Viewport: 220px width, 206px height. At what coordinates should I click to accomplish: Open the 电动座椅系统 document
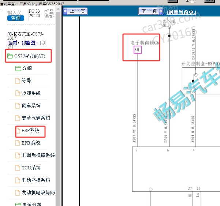33,180
